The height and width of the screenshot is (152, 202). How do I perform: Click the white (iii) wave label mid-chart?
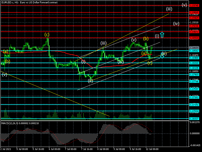103,43
